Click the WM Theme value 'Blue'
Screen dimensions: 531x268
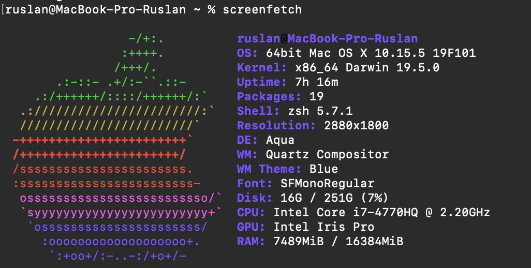pyautogui.click(x=324, y=169)
